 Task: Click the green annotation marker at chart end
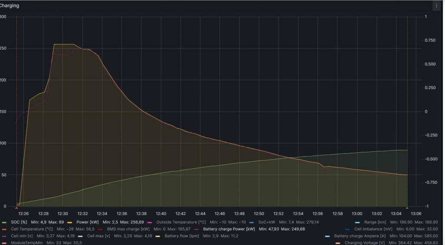tap(407, 208)
